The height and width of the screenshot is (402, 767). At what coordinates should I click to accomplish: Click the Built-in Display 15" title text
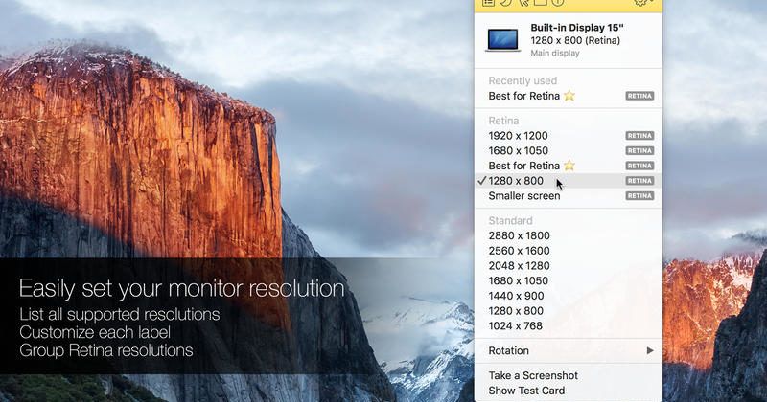(577, 28)
